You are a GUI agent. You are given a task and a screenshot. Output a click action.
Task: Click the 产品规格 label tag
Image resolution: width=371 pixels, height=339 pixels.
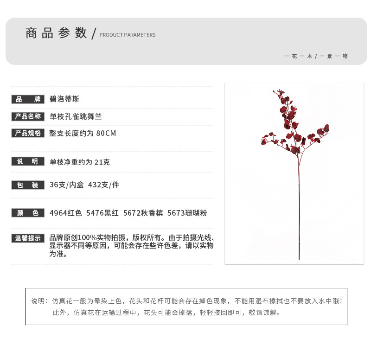28,133
